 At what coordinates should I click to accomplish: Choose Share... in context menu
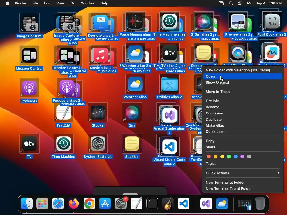(x=242, y=147)
